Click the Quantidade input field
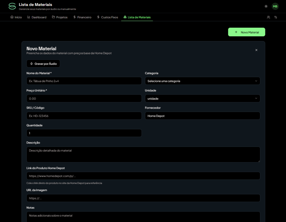Image resolution: width=286 pixels, height=222 pixels. 84,133
